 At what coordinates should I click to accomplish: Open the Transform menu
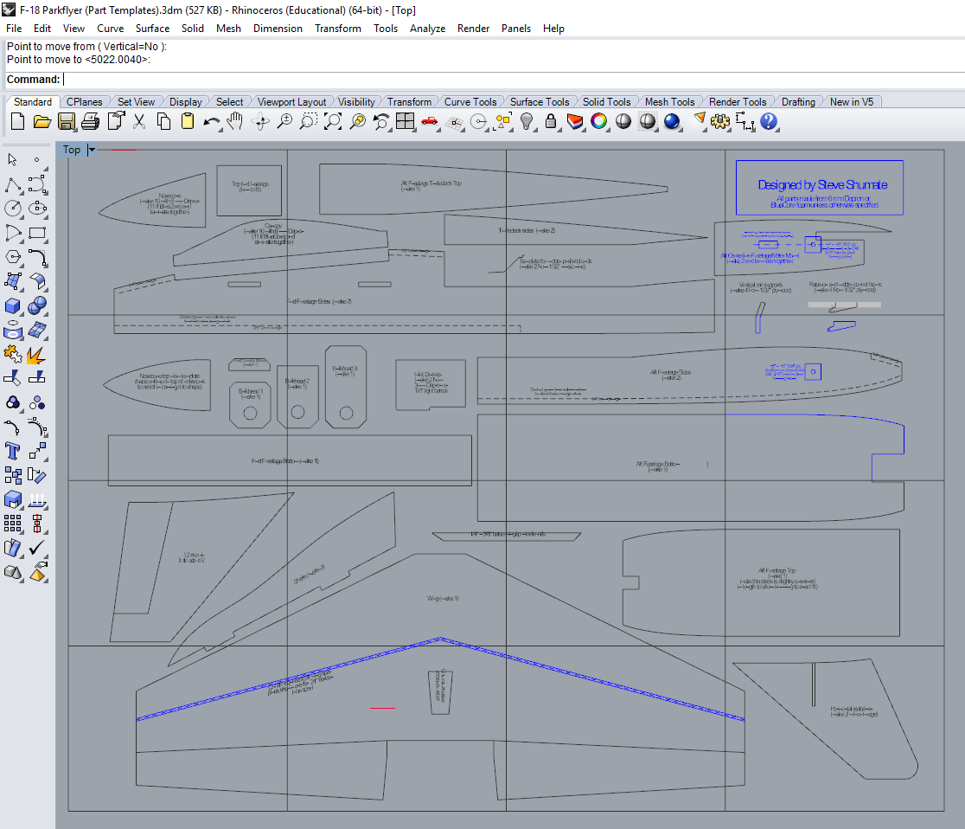coord(338,29)
